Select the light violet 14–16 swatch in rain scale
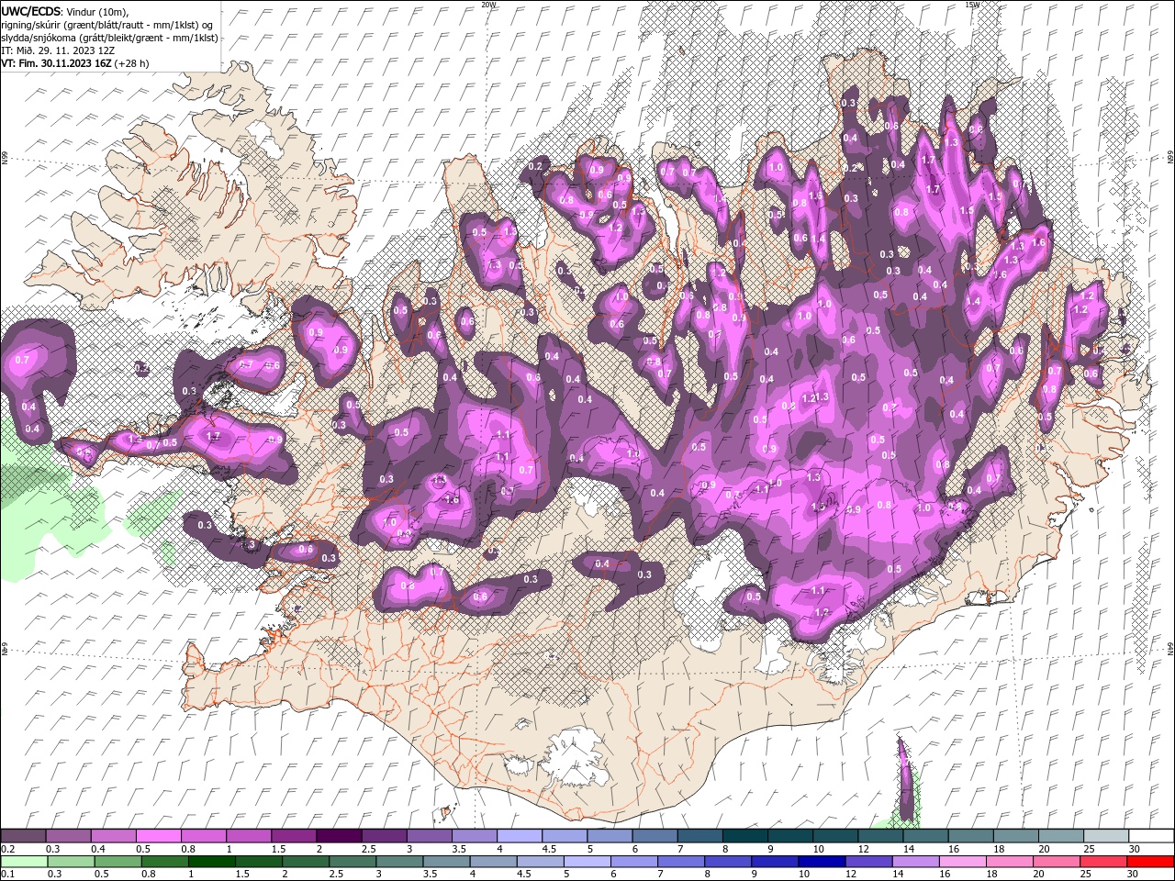 point(915,862)
